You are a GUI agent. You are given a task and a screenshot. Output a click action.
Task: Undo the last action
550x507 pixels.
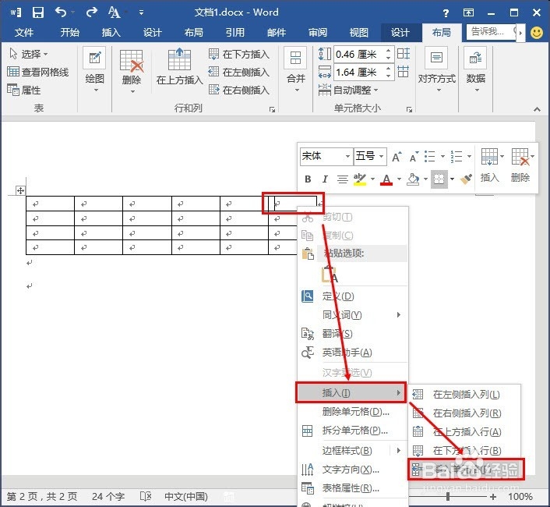click(x=61, y=12)
